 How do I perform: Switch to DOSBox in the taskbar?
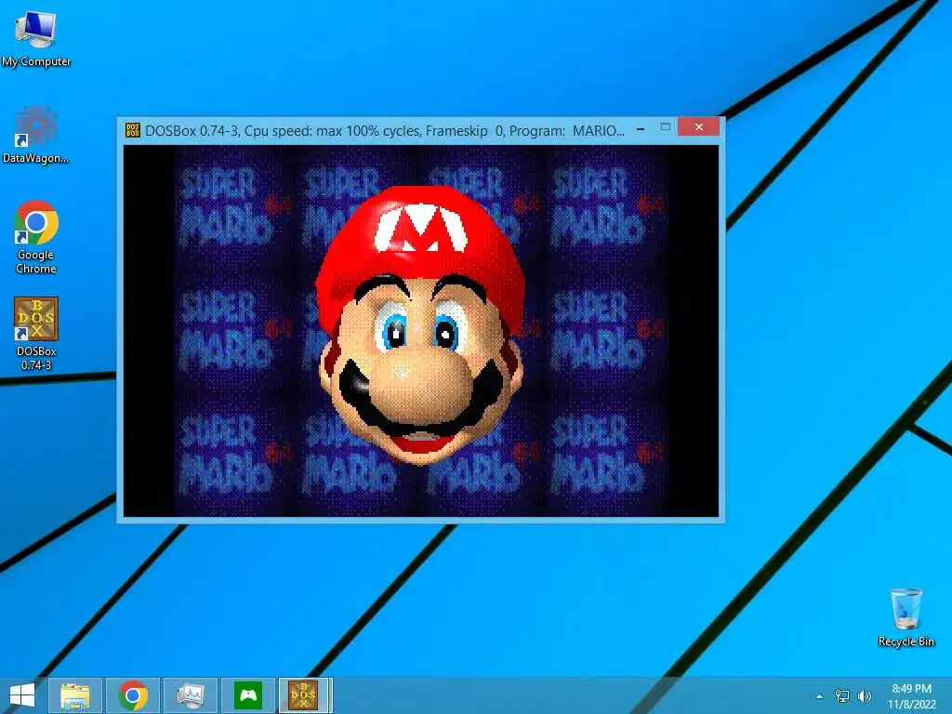pyautogui.click(x=305, y=695)
